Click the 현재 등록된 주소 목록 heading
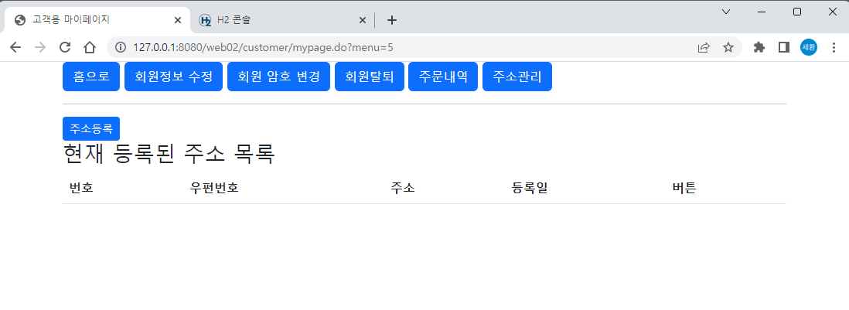849x310 pixels. pos(169,155)
